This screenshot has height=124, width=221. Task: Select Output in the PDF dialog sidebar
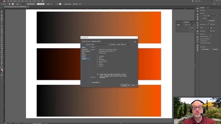84,53
